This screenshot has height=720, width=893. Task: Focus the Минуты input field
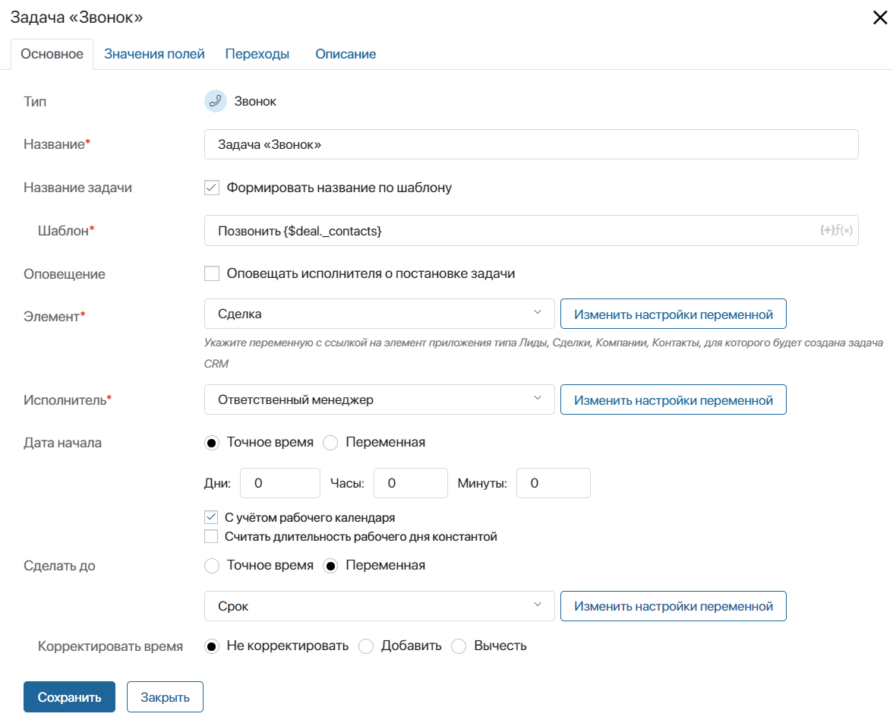point(554,483)
